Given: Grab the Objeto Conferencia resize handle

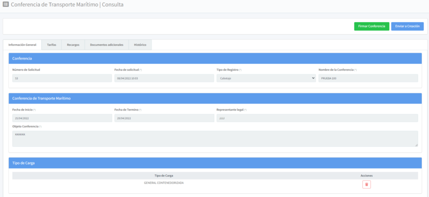Looking at the screenshot, I should 416,145.
